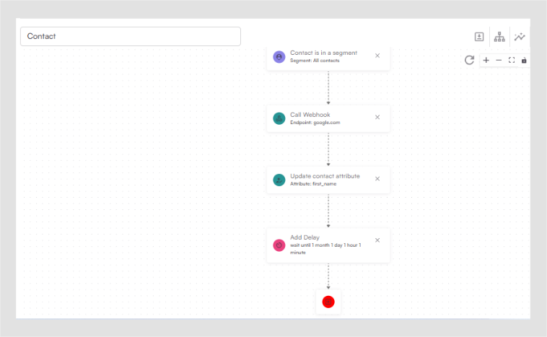Open the Call Webhook step title
Viewport: 547px width, 337px height.
coord(310,114)
